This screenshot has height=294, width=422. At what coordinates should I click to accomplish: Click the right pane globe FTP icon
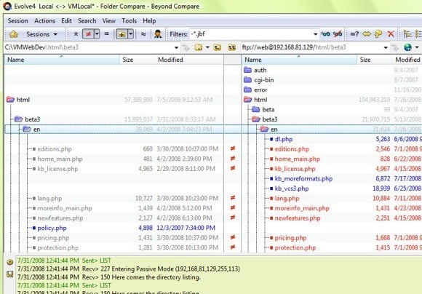pyautogui.click(x=407, y=47)
